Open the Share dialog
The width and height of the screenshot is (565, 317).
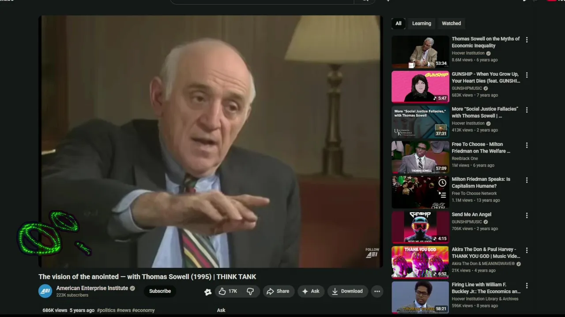[x=278, y=291]
